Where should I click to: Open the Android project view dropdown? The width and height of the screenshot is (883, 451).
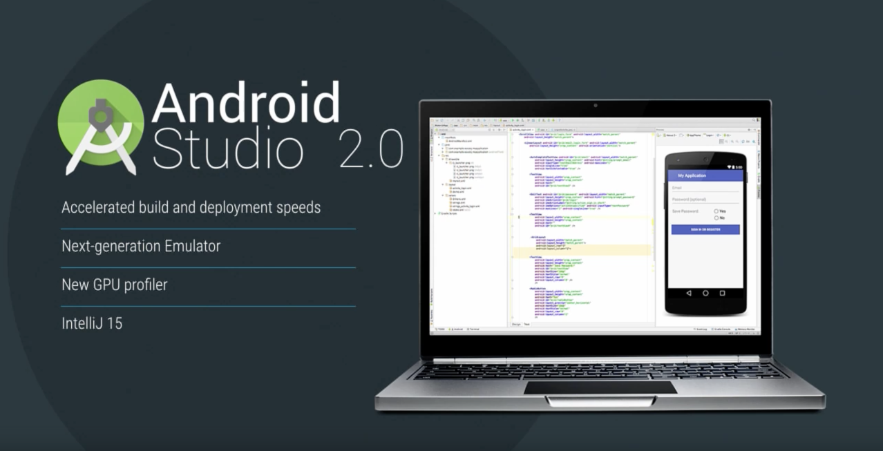coord(443,129)
